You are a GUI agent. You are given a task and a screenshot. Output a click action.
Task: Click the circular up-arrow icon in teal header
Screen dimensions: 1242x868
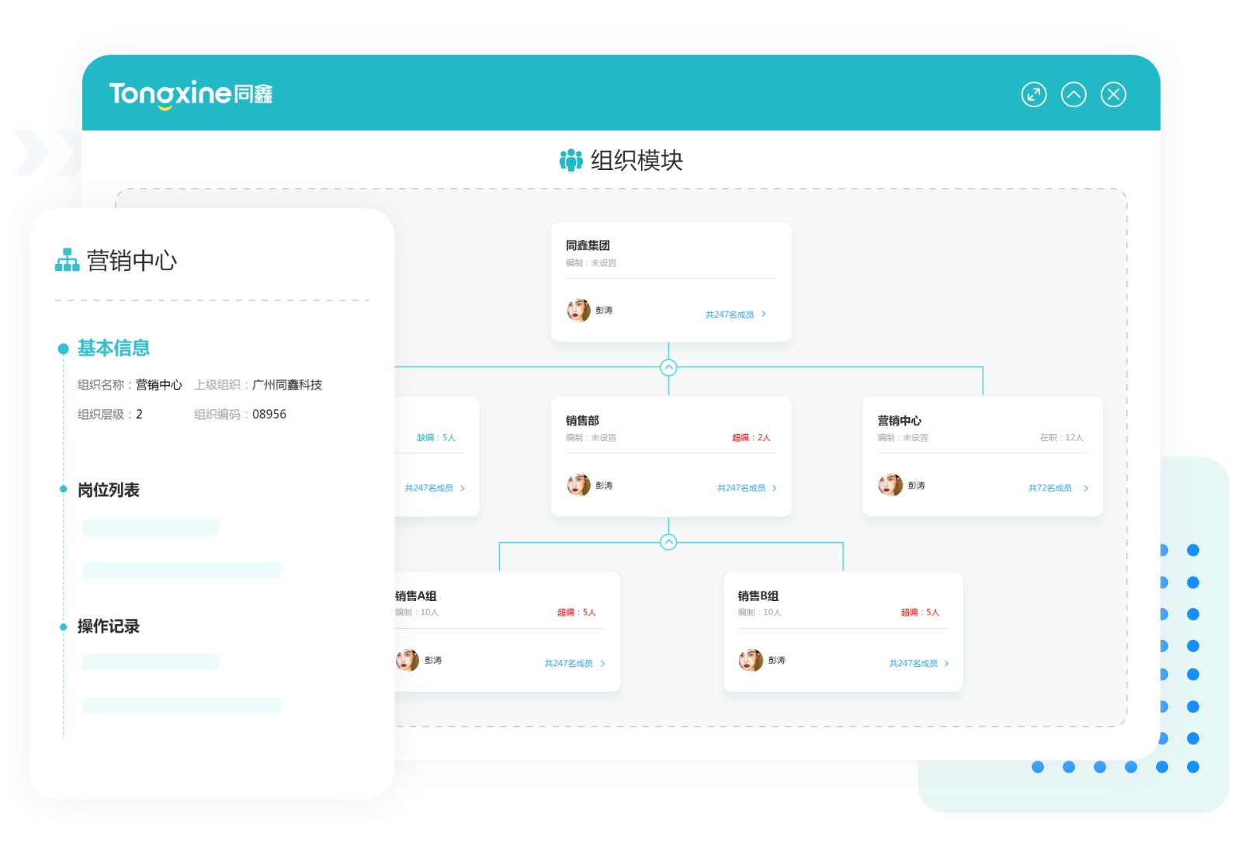click(1074, 95)
